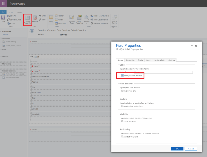
Task: Select General under New Form tree
Action: 5,34
